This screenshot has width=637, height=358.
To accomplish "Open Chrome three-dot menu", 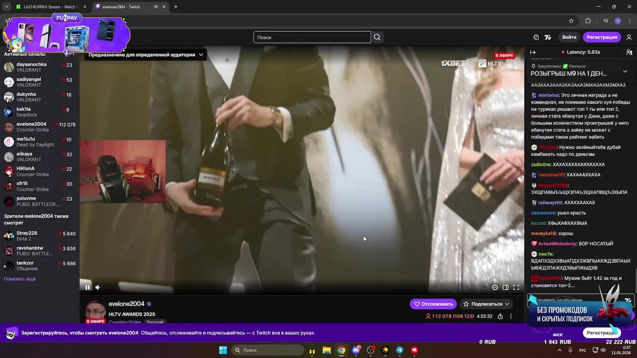I will [x=629, y=21].
